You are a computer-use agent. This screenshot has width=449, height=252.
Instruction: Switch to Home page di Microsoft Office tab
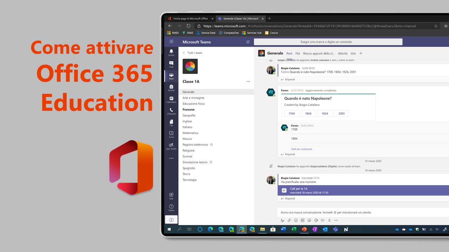tap(190, 19)
